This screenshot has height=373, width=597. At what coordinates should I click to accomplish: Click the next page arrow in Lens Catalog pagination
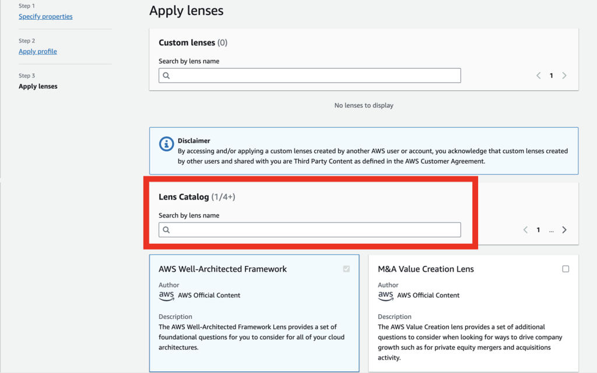(x=564, y=229)
